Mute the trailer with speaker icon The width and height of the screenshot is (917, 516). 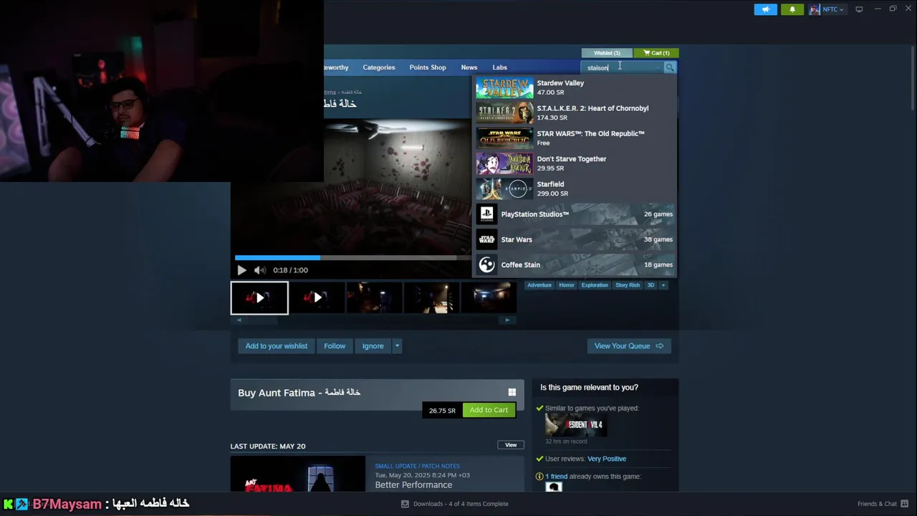coord(260,270)
